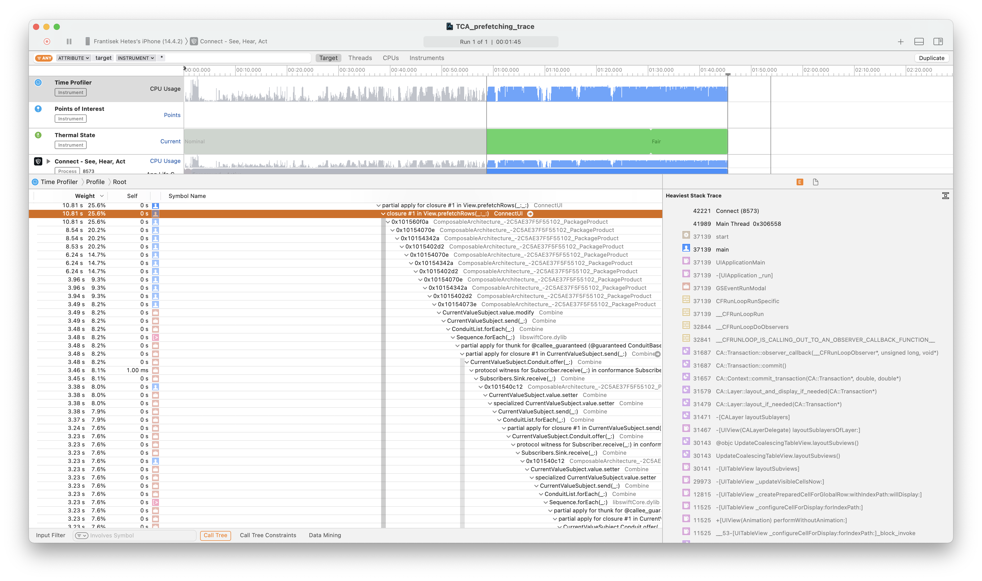Screen dimensions: 982x581
Task: Open the Instruments tab
Action: 427,58
